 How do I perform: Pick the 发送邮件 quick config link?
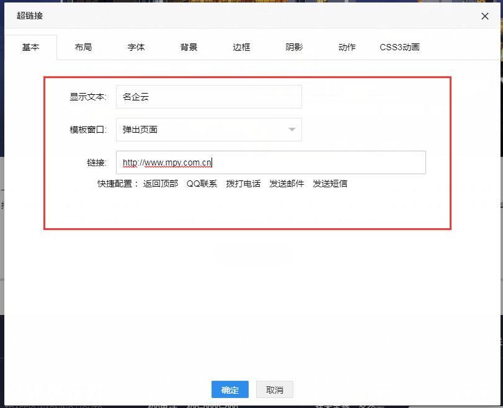tap(287, 184)
